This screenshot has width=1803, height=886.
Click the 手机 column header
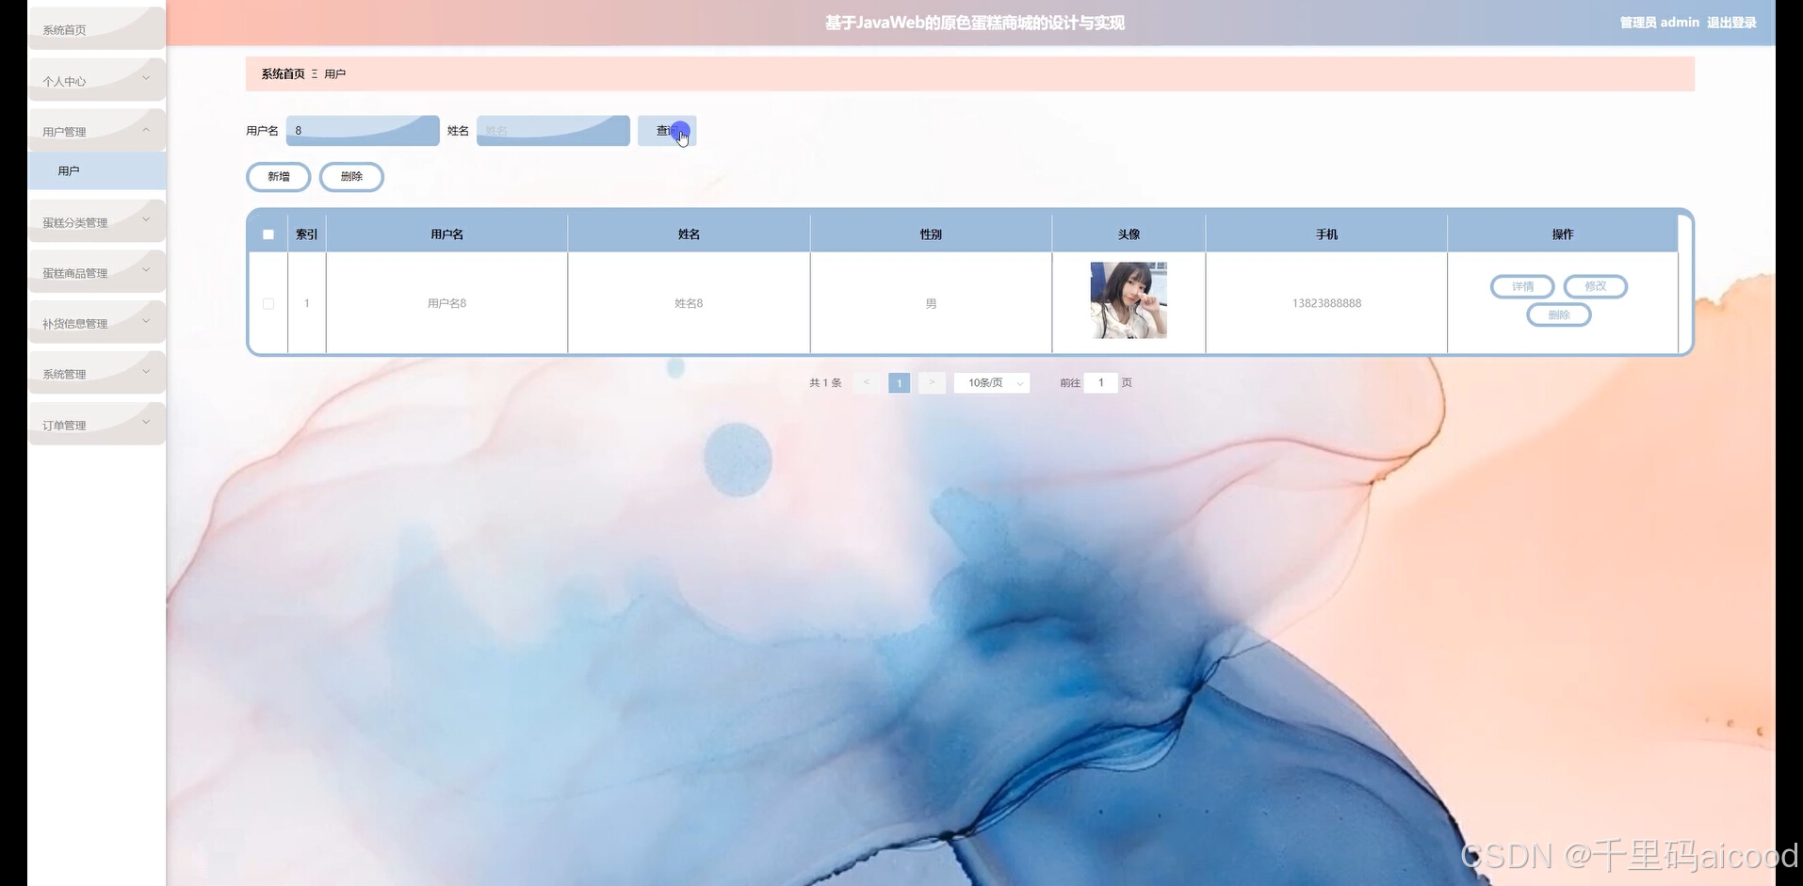[1326, 234]
